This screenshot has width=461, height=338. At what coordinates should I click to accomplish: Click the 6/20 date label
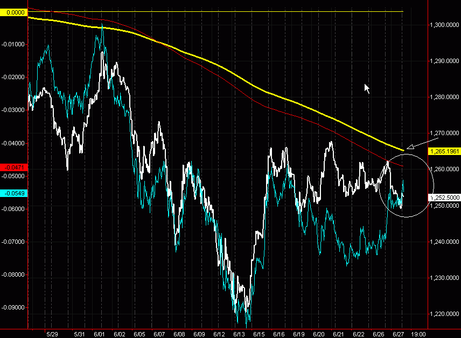pyautogui.click(x=319, y=334)
